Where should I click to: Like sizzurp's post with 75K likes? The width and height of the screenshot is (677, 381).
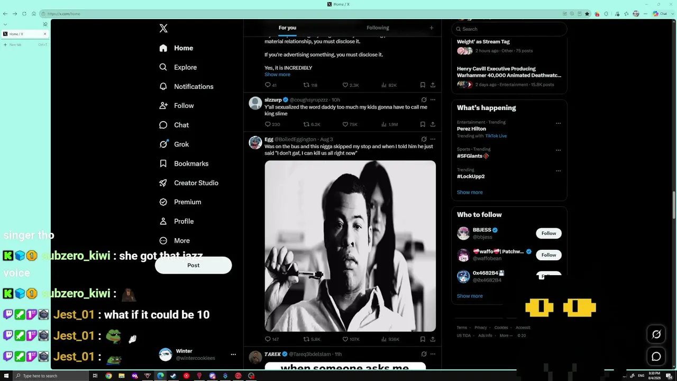tap(350, 124)
